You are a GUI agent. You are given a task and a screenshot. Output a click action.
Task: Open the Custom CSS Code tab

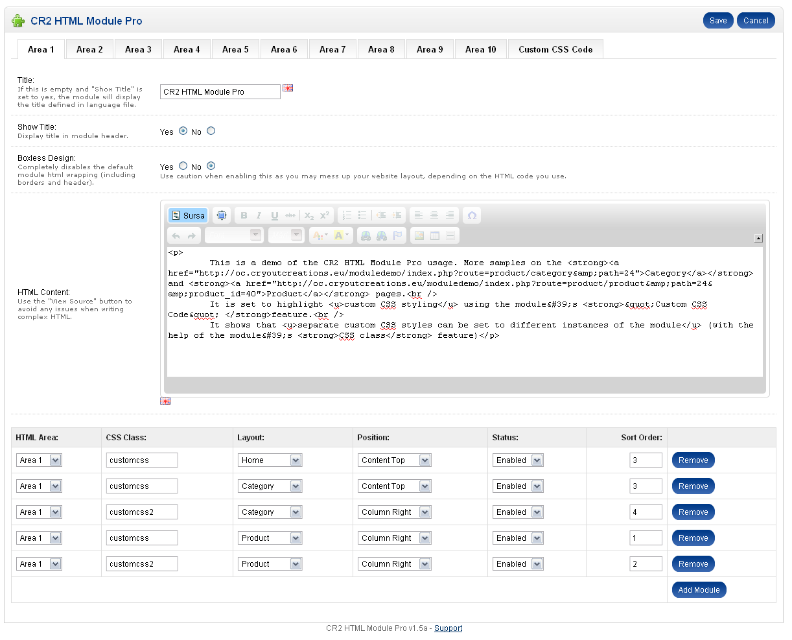coord(555,49)
